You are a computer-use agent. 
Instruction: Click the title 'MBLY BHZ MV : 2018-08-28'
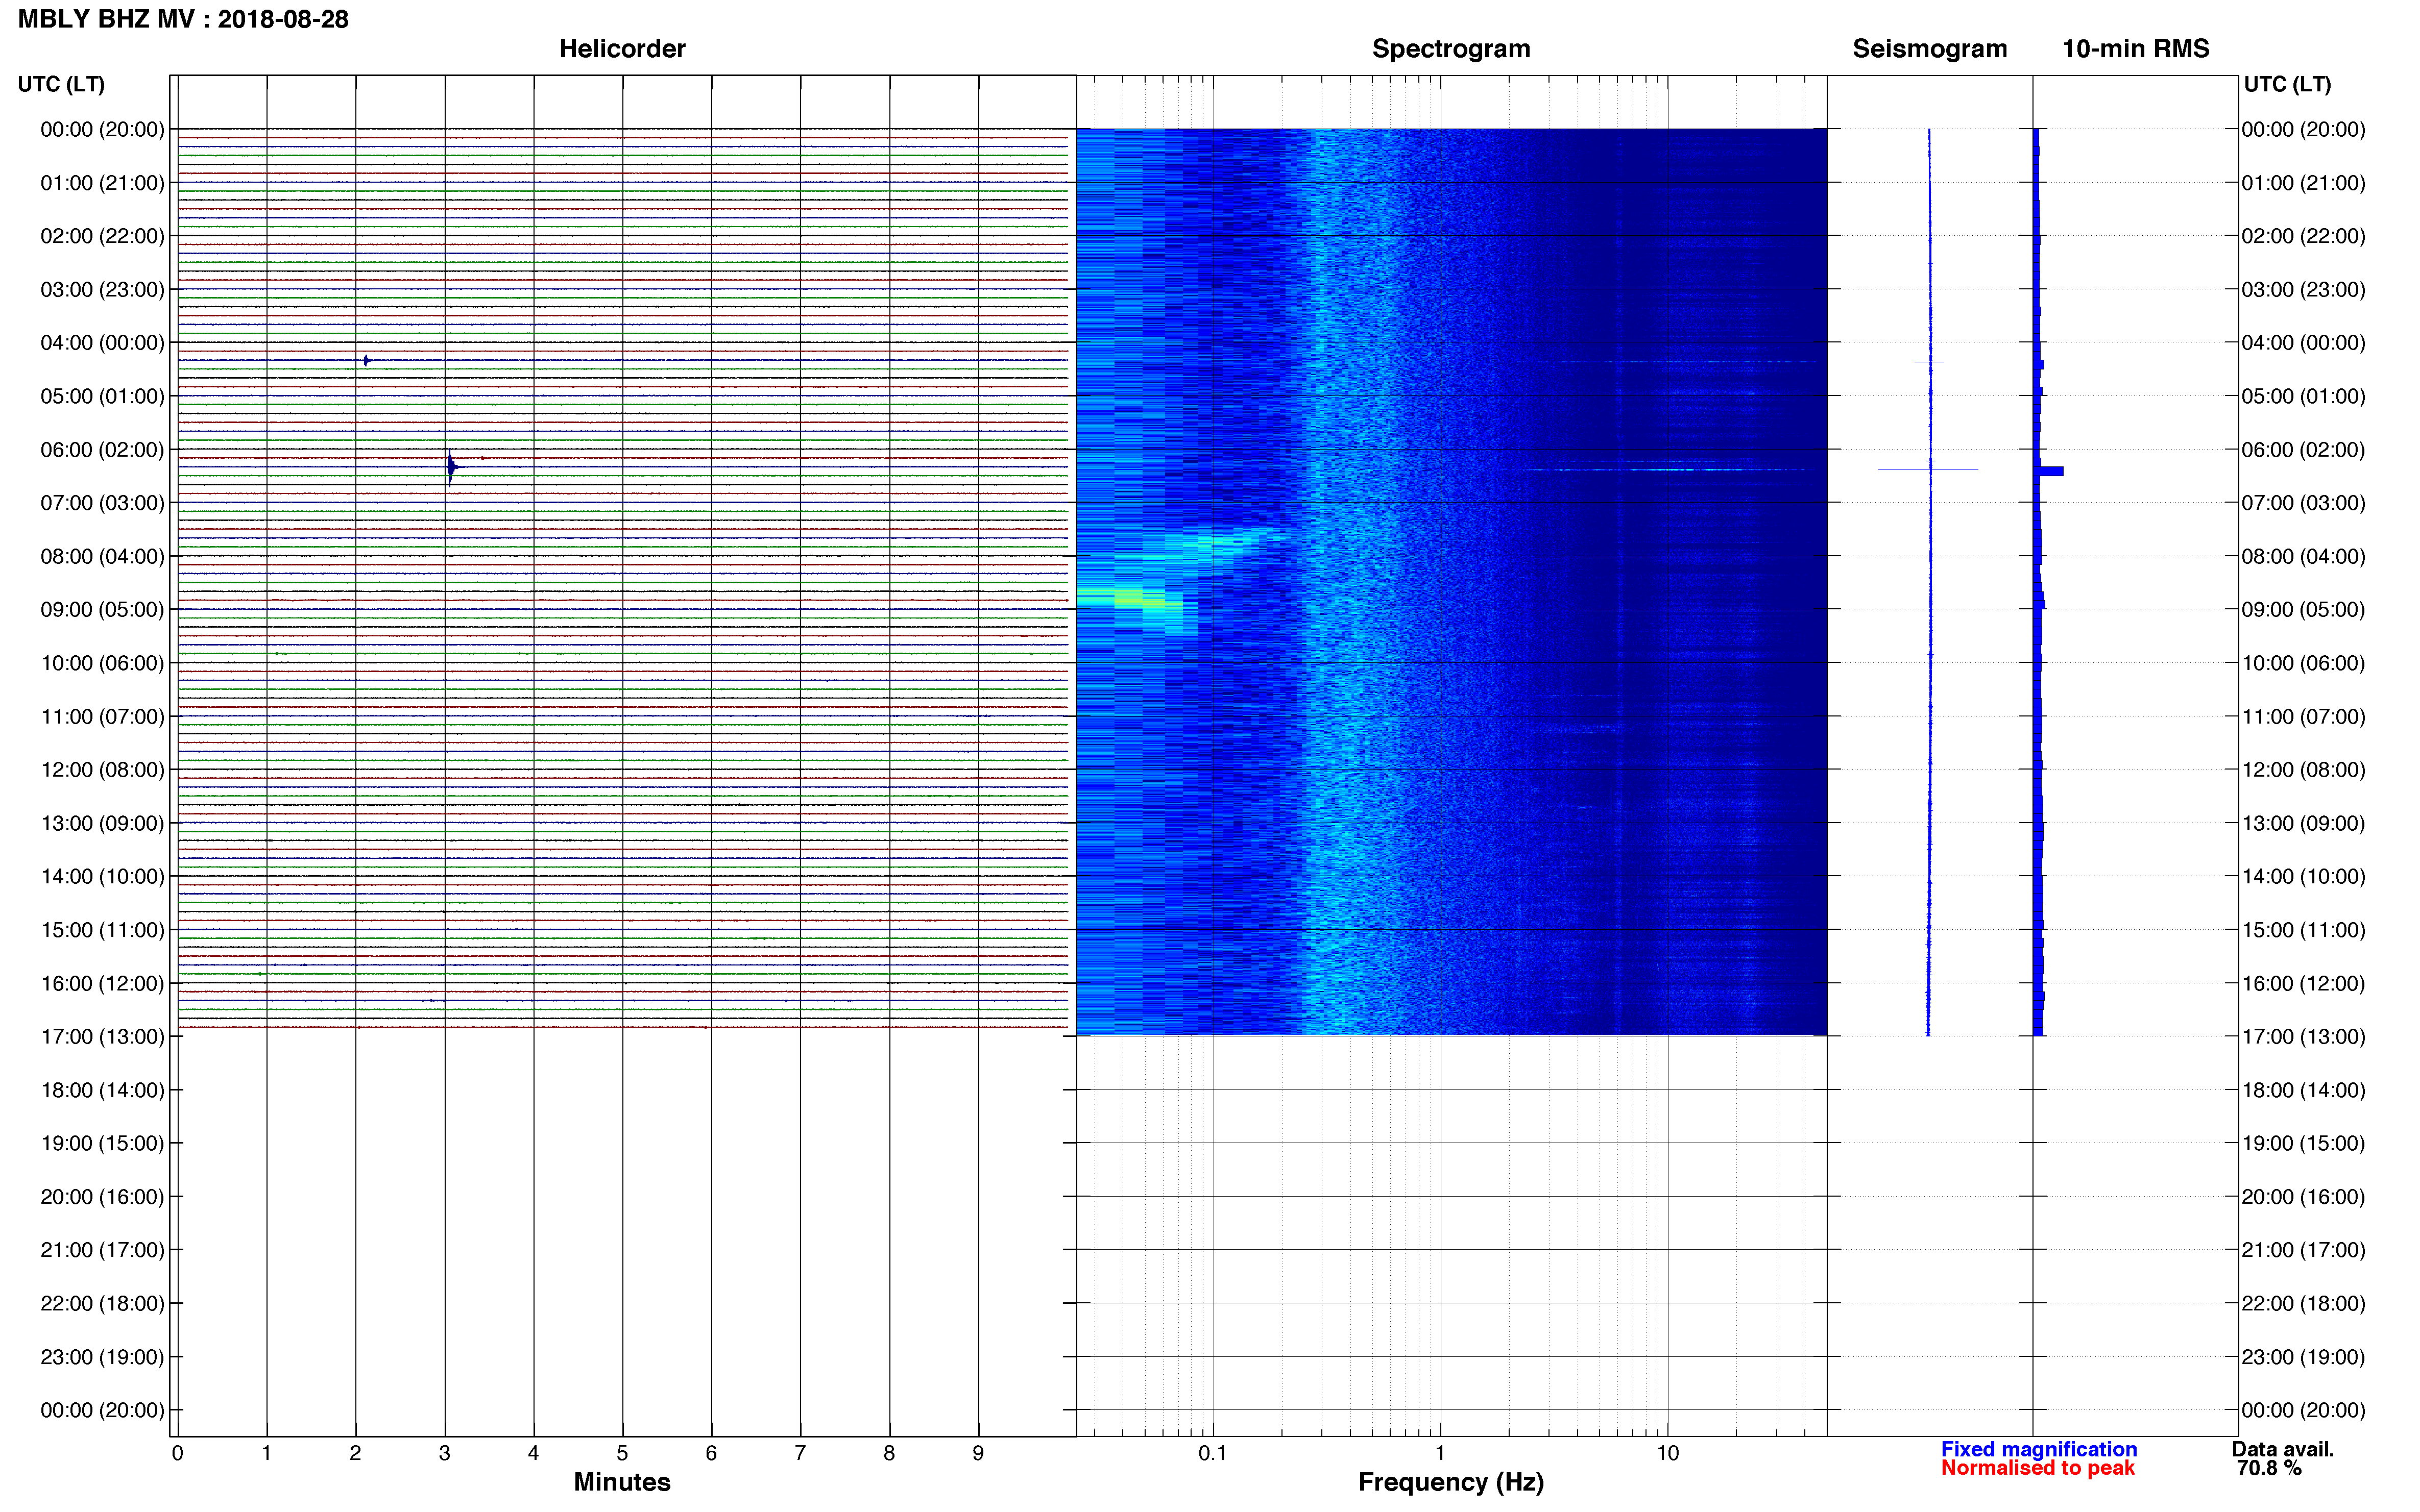[183, 19]
